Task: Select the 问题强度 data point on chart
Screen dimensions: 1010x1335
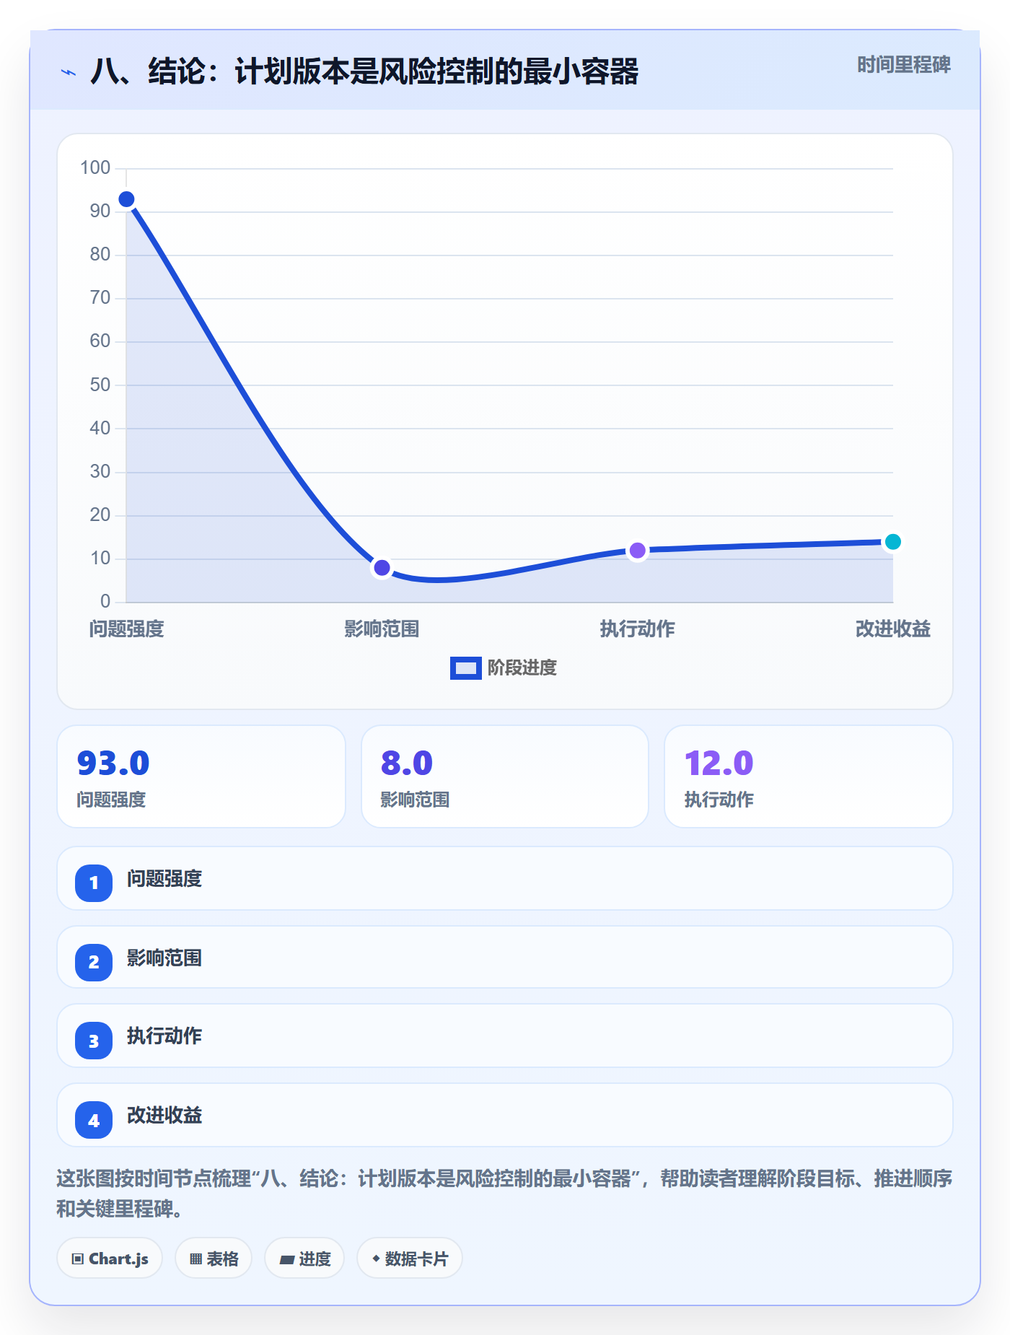Action: point(126,199)
